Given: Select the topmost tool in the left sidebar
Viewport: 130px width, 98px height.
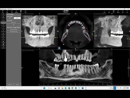Looking at the screenshot, I should (3, 14).
